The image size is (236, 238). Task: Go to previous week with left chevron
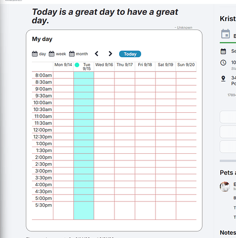(x=96, y=54)
